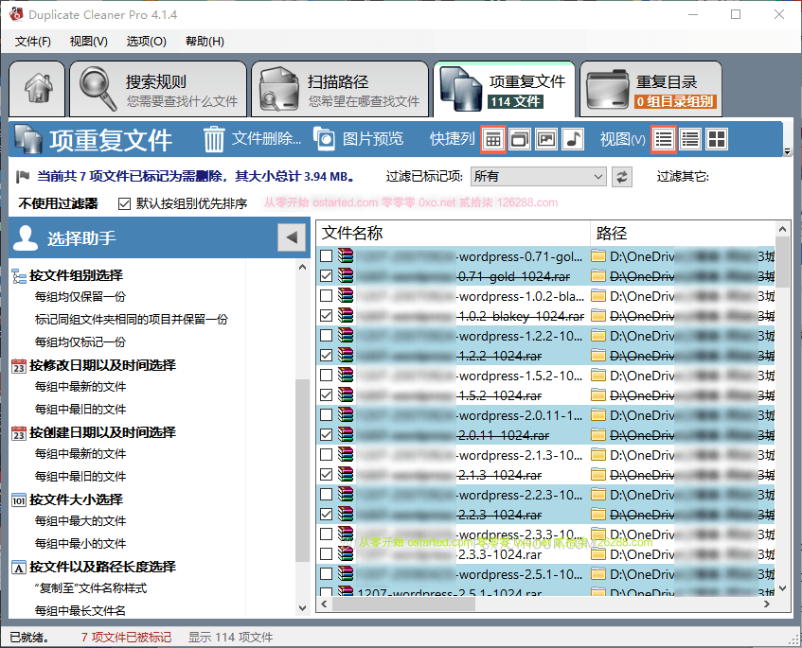The height and width of the screenshot is (648, 802).
Task: Check the wordpress-1.2.2-10... file checkbox
Action: point(326,336)
